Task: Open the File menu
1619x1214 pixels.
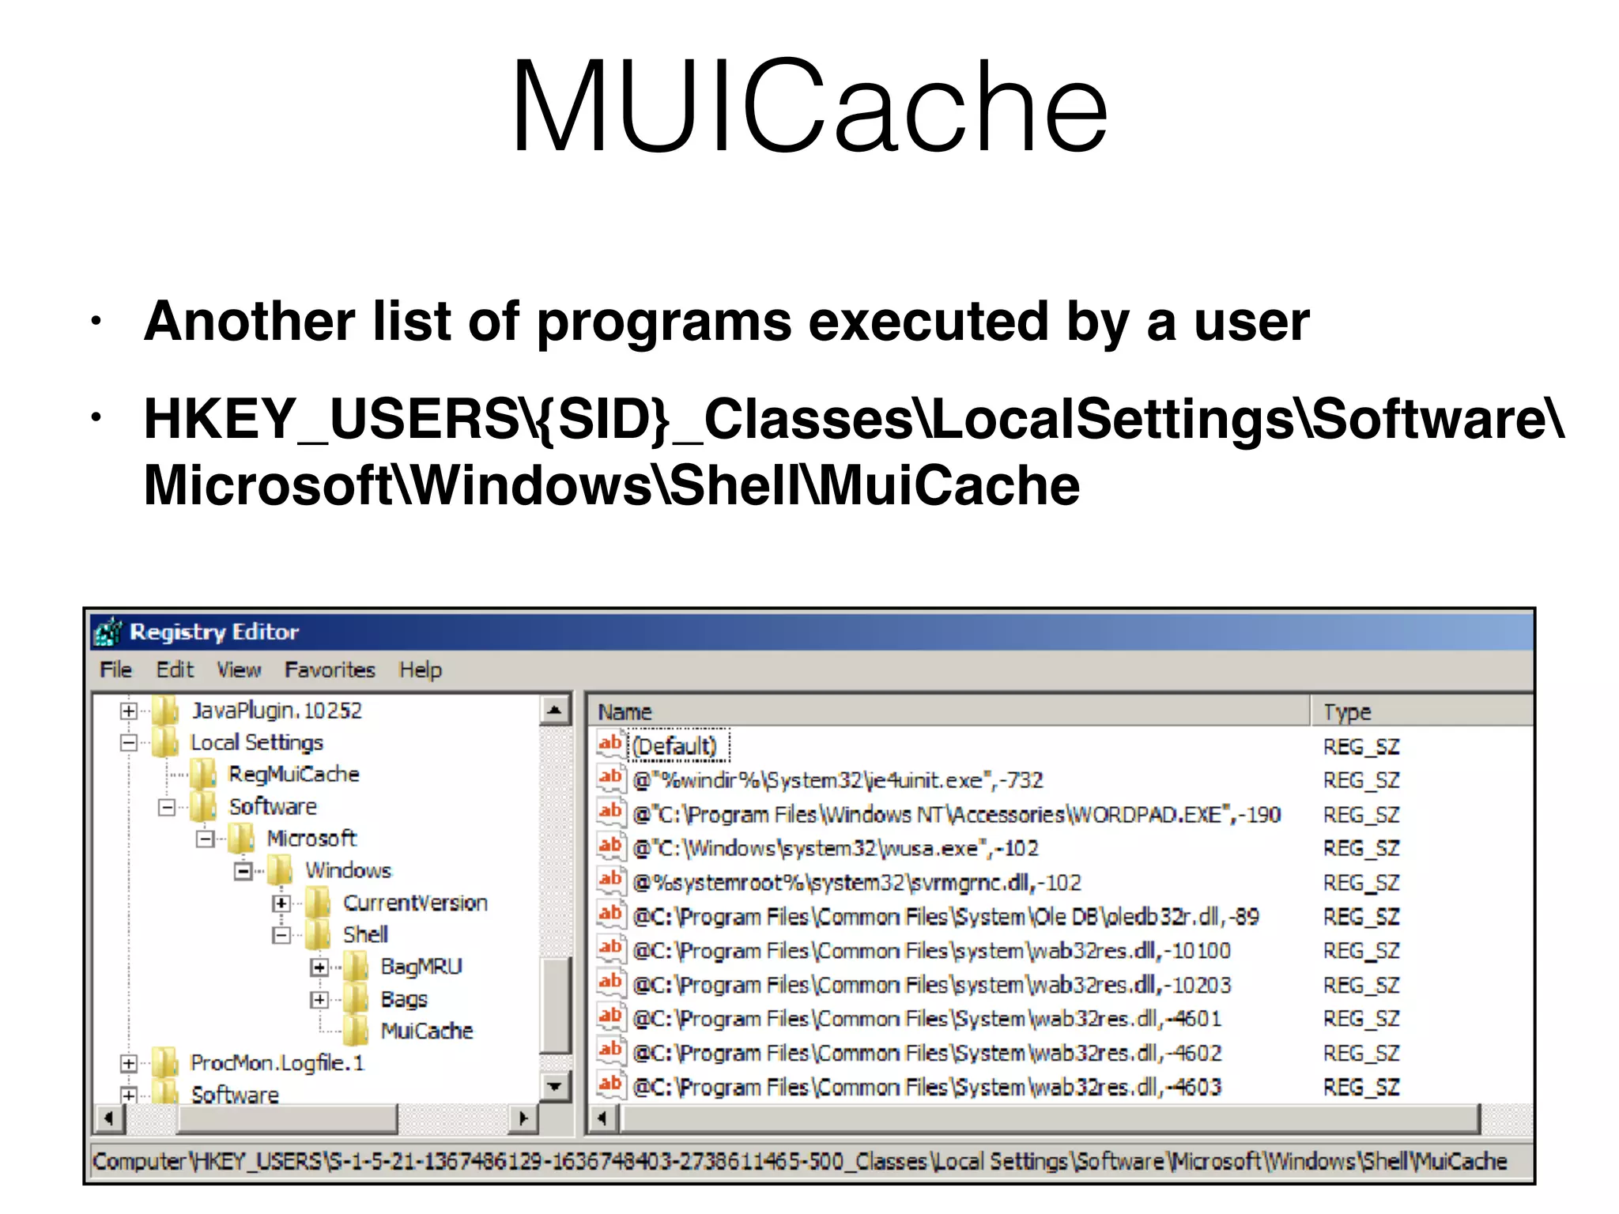Action: 115,670
